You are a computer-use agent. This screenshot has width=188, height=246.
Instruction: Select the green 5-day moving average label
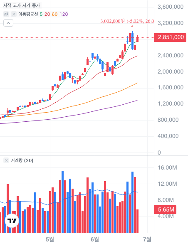pos(41,14)
